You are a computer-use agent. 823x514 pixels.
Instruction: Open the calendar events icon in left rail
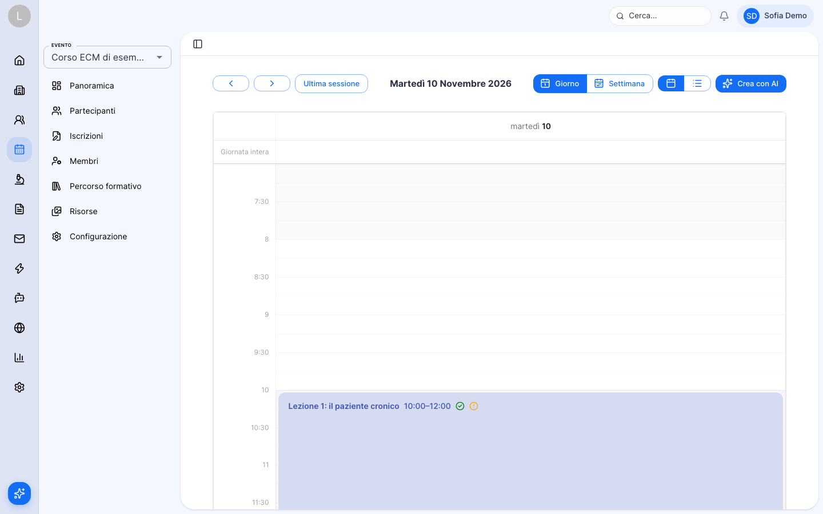click(x=19, y=150)
